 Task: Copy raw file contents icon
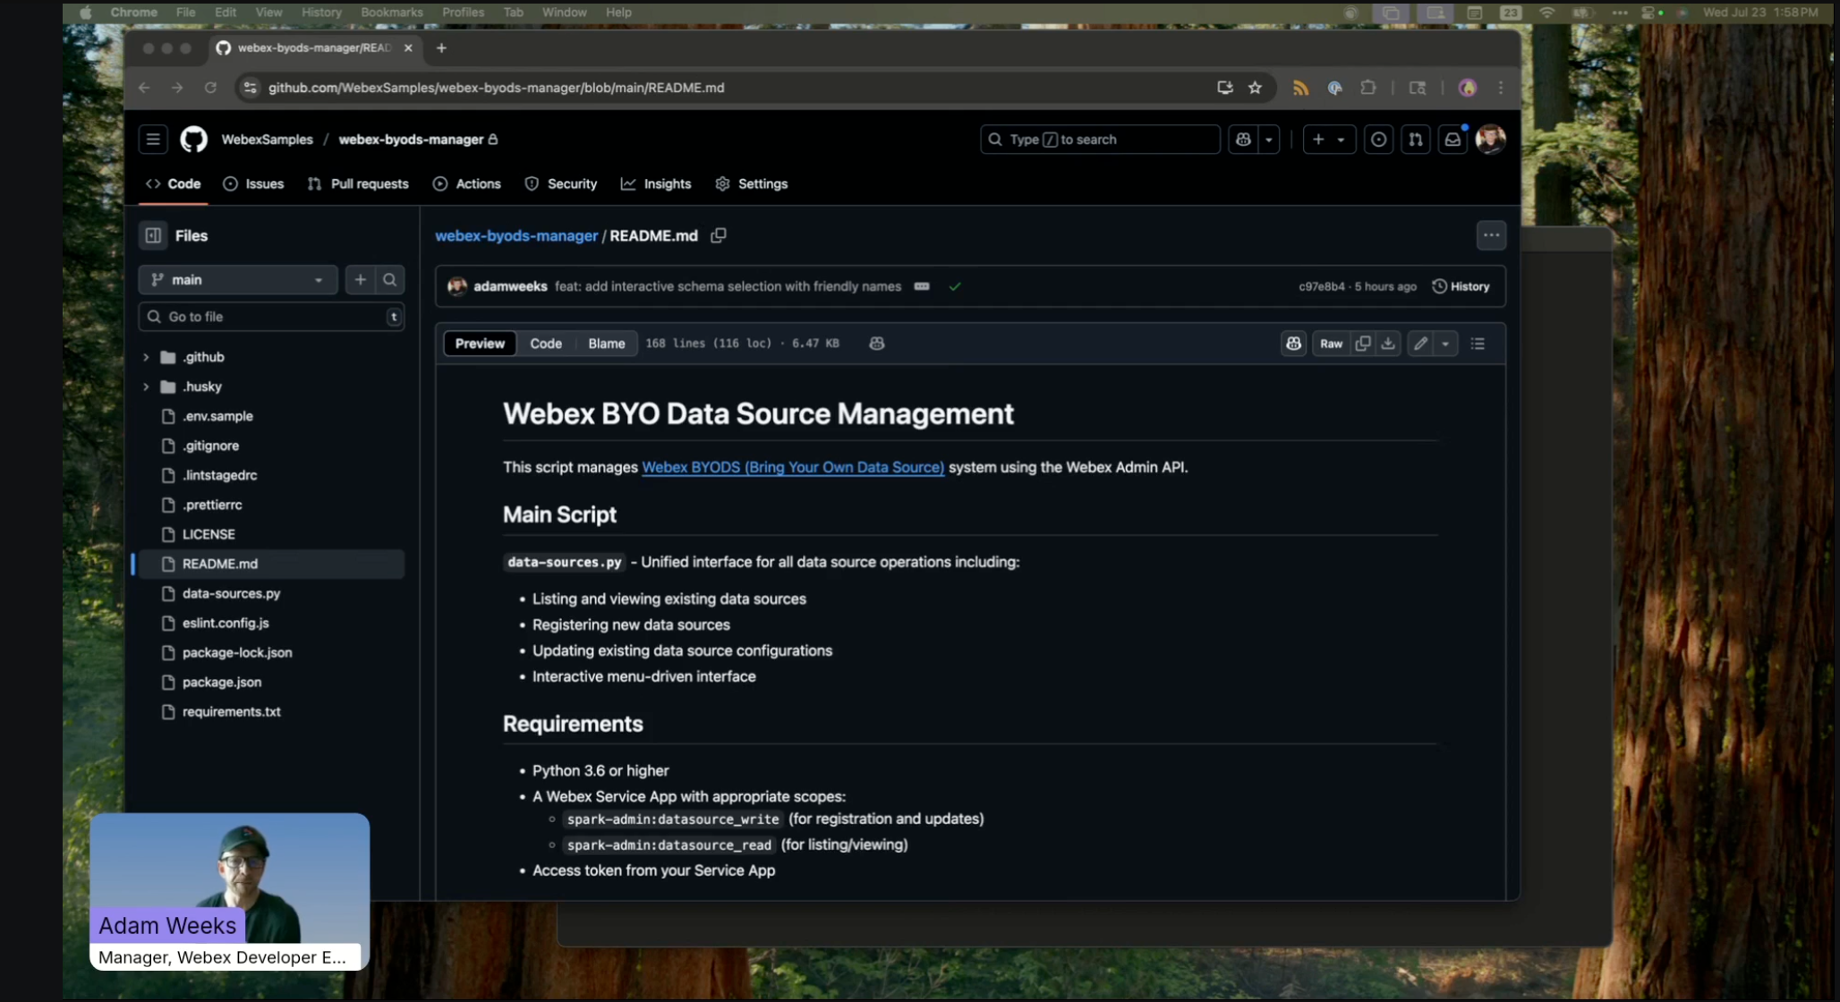(x=1362, y=344)
